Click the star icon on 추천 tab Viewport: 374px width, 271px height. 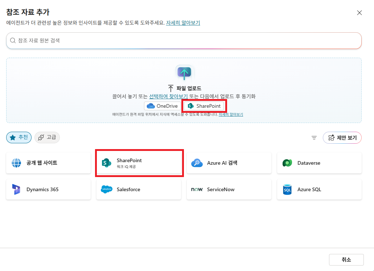click(13, 137)
